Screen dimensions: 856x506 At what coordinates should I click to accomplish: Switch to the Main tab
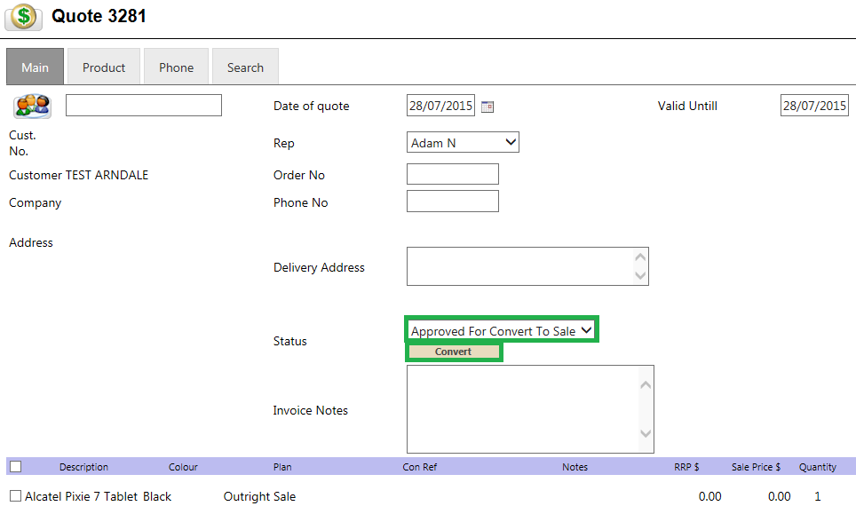coord(36,67)
